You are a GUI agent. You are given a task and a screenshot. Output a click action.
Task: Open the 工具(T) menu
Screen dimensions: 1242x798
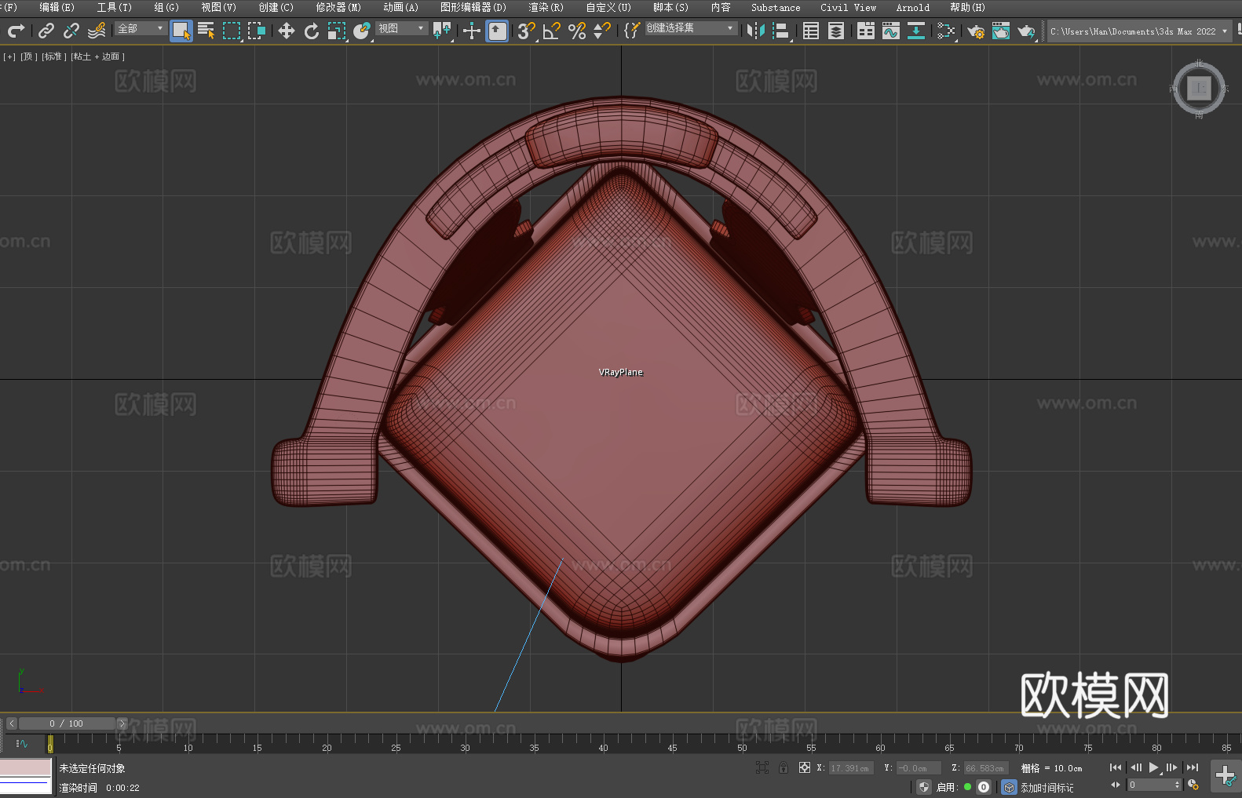pyautogui.click(x=115, y=7)
